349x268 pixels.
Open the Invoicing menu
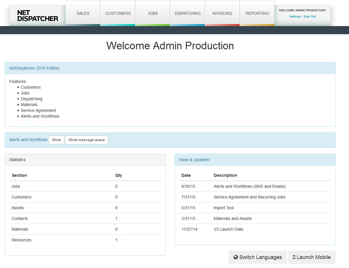(x=222, y=13)
